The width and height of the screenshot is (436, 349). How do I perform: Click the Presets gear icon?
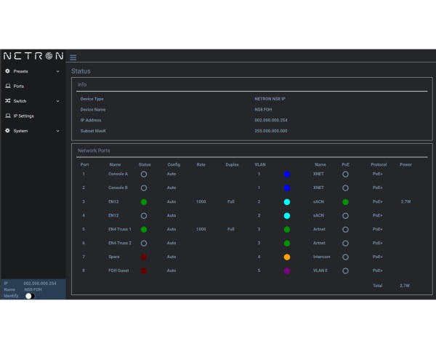coord(7,71)
